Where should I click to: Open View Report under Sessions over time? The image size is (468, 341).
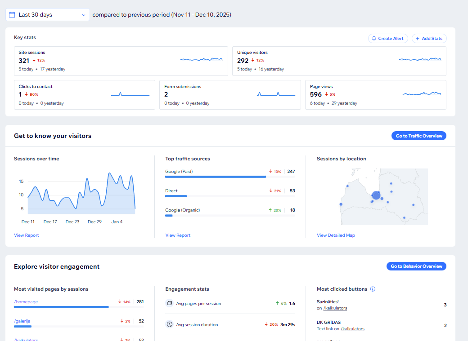pos(27,235)
